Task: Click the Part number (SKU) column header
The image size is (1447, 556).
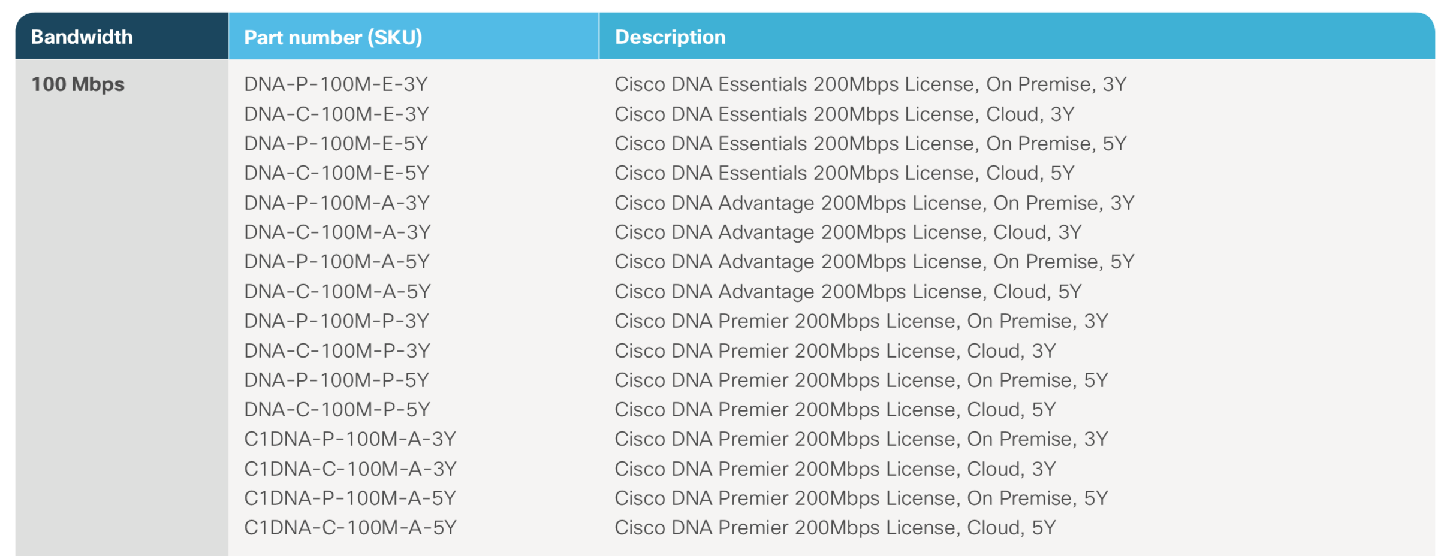Action: 333,37
